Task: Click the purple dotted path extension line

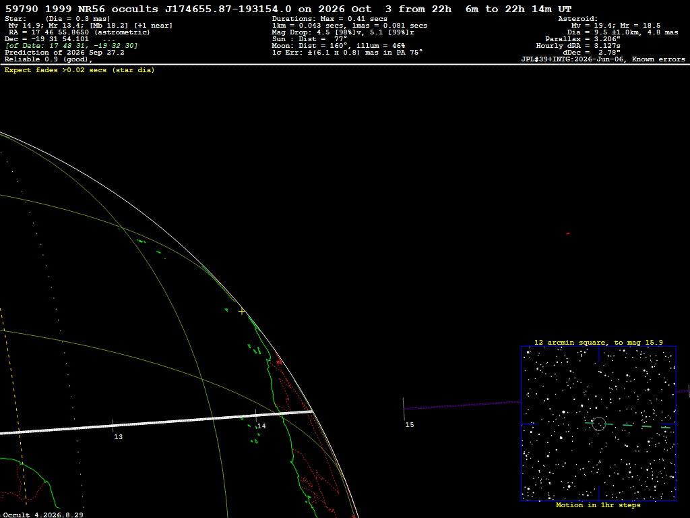Action: pyautogui.click(x=462, y=405)
